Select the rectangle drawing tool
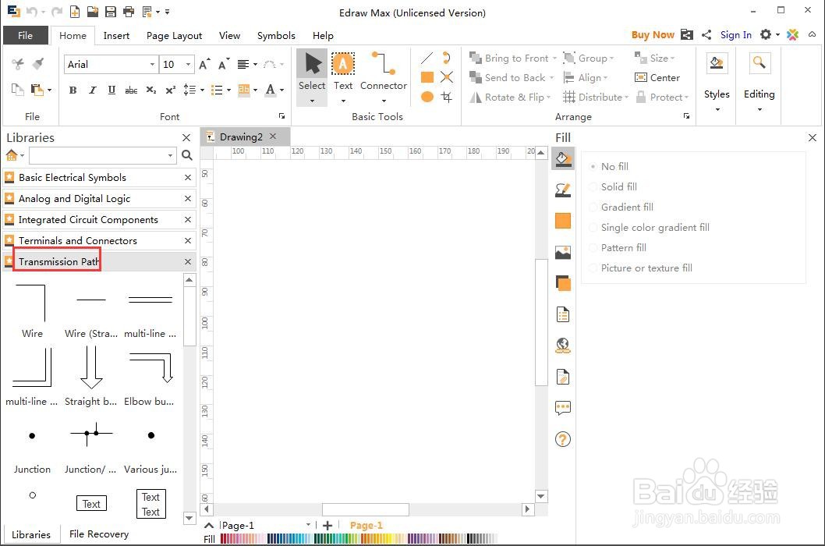Image resolution: width=825 pixels, height=546 pixels. tap(427, 77)
